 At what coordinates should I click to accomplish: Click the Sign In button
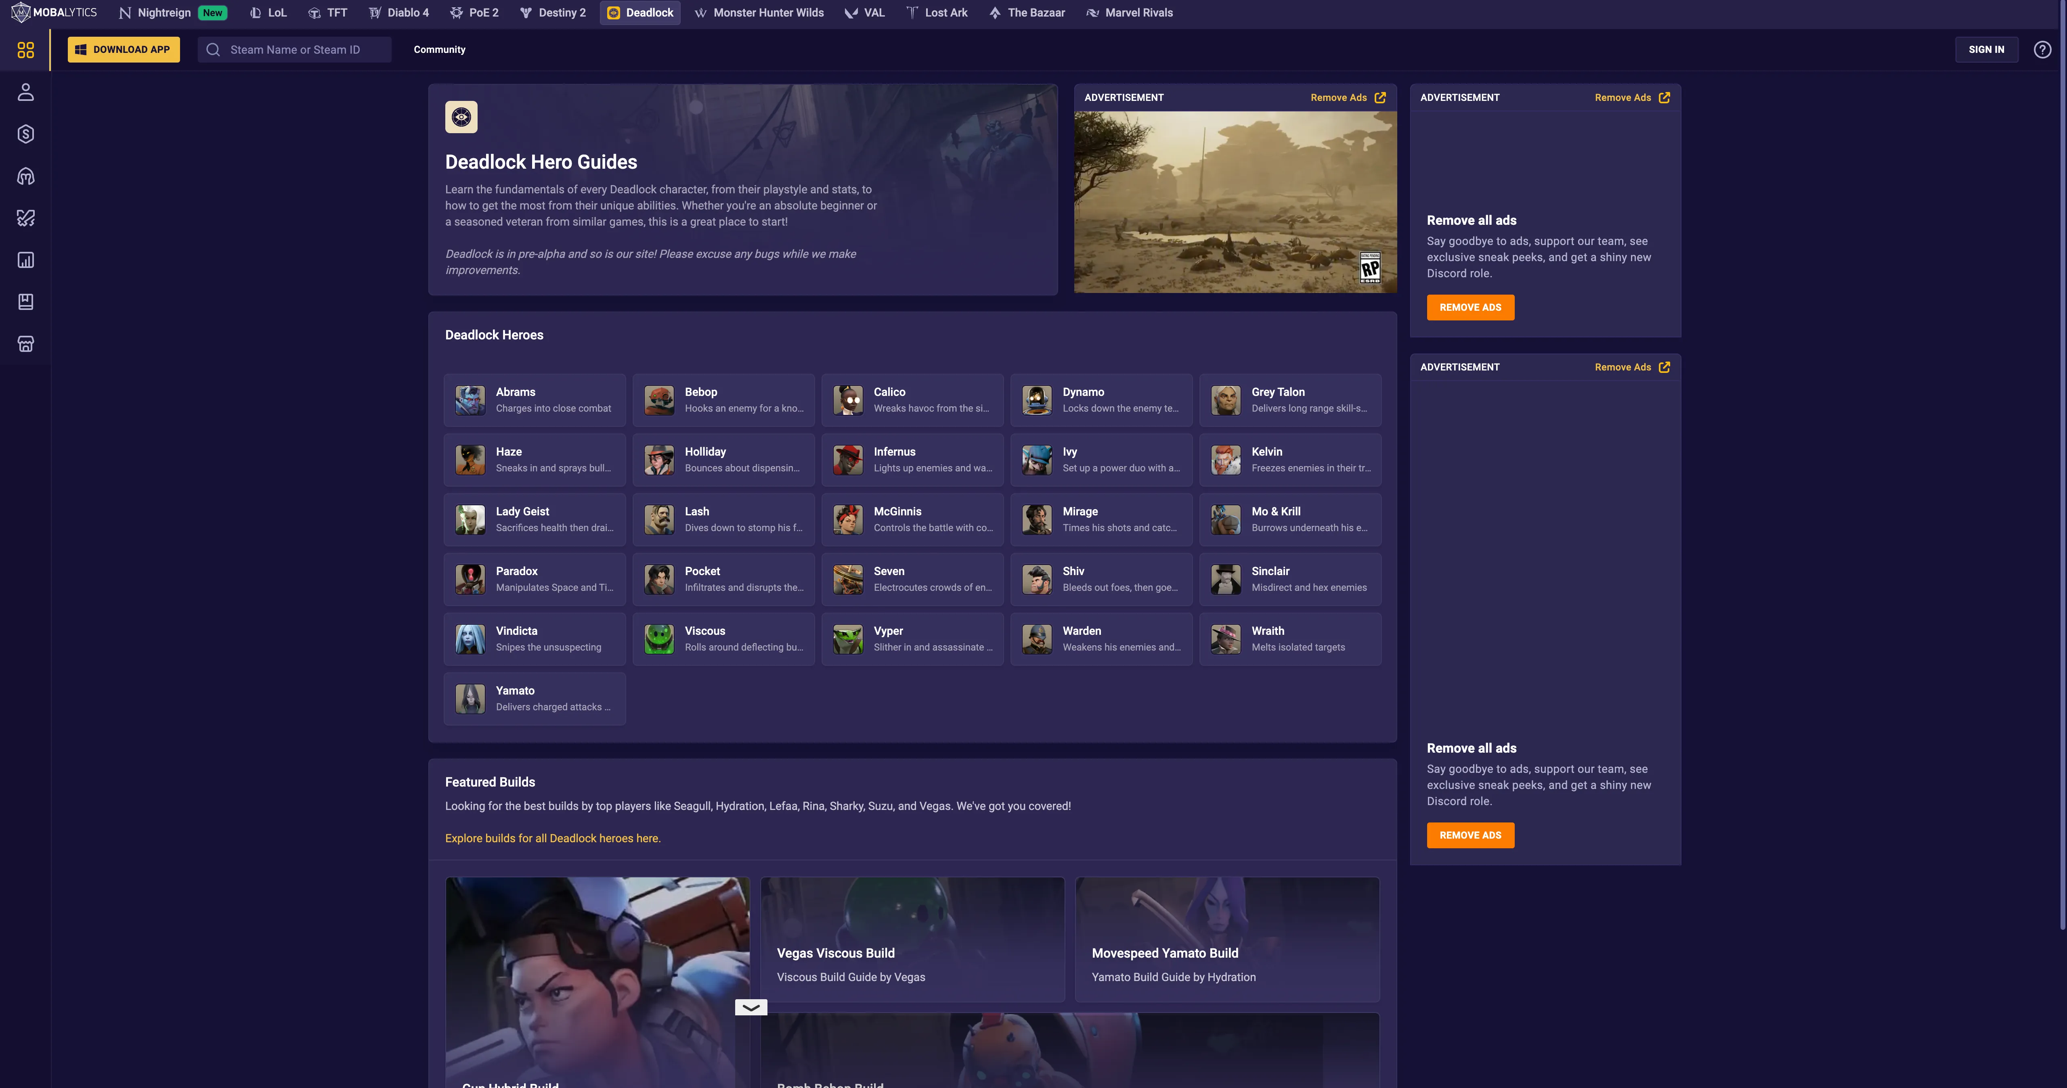pyautogui.click(x=1986, y=50)
